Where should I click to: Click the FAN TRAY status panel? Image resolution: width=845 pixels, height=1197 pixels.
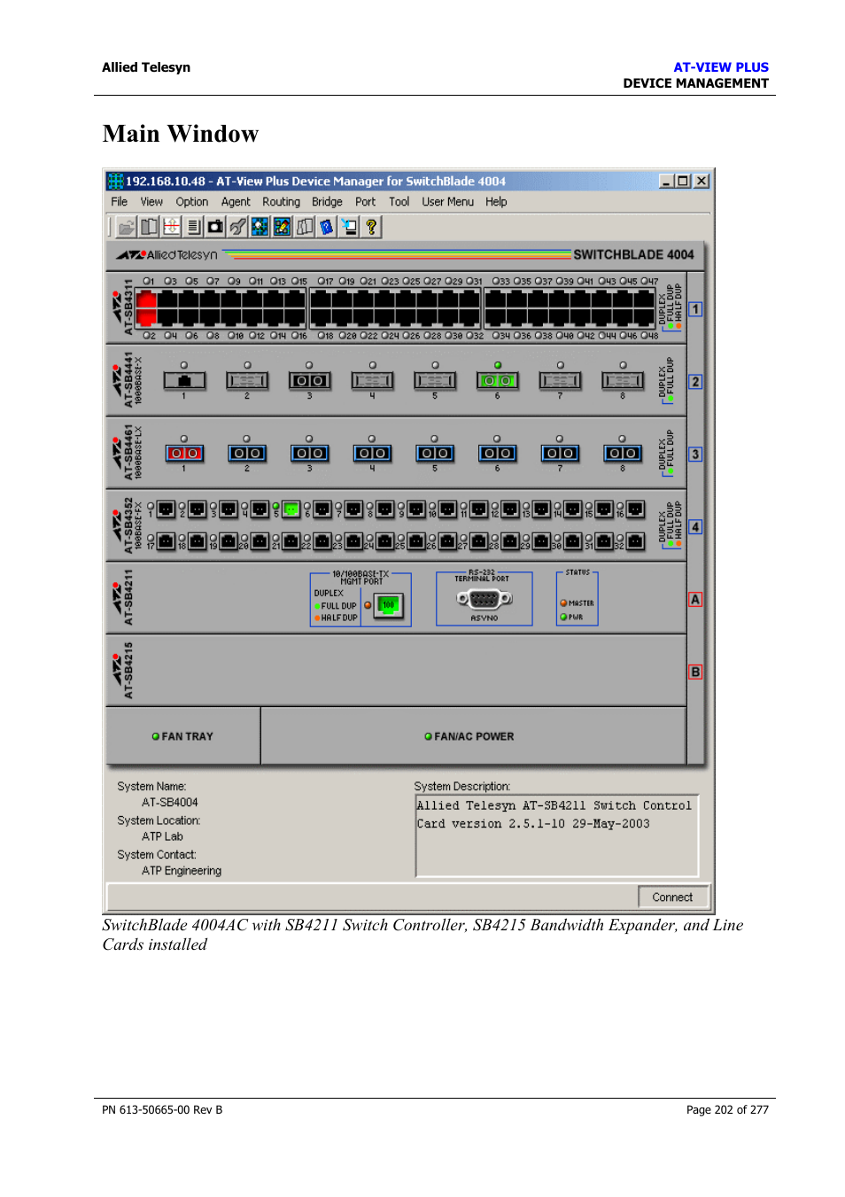click(183, 735)
